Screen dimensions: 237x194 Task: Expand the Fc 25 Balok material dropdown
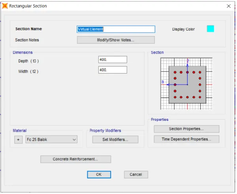(x=51, y=139)
